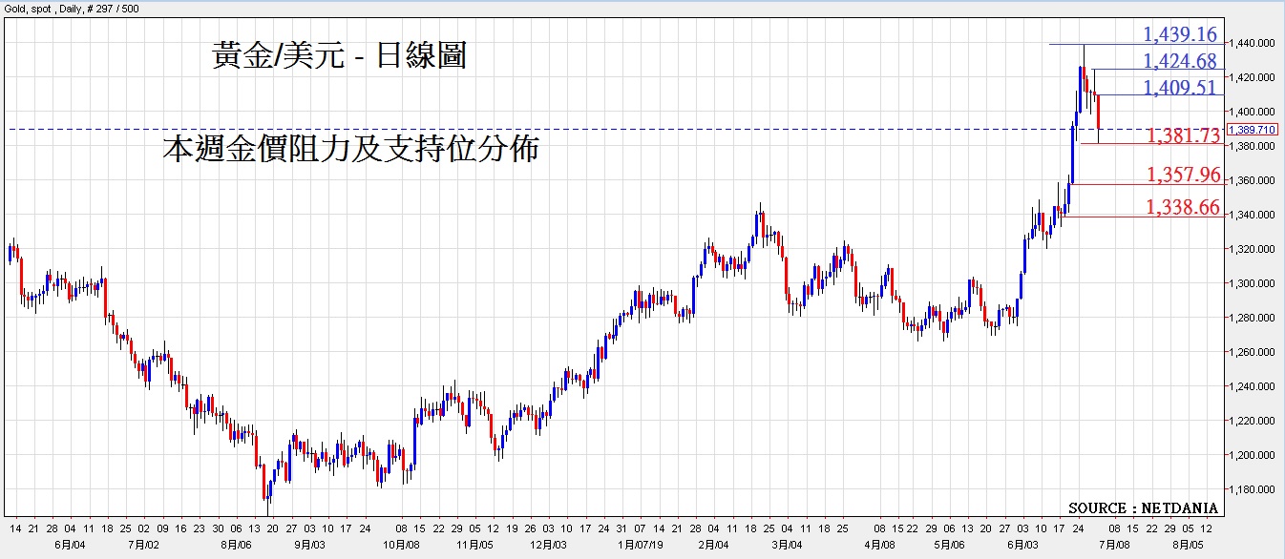
Task: Click the current price tag 1,389.710
Action: tap(1252, 129)
